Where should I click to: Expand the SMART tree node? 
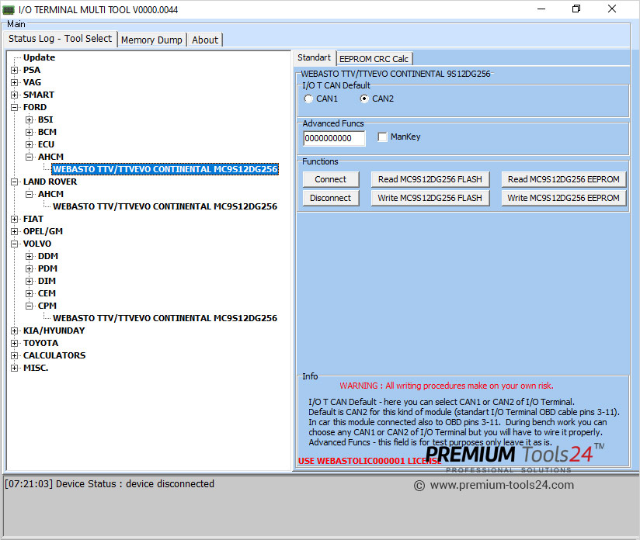coord(14,95)
